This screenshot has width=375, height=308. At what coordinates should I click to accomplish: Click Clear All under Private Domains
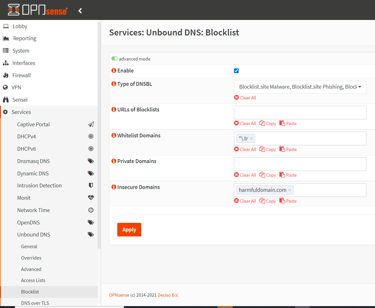[245, 175]
